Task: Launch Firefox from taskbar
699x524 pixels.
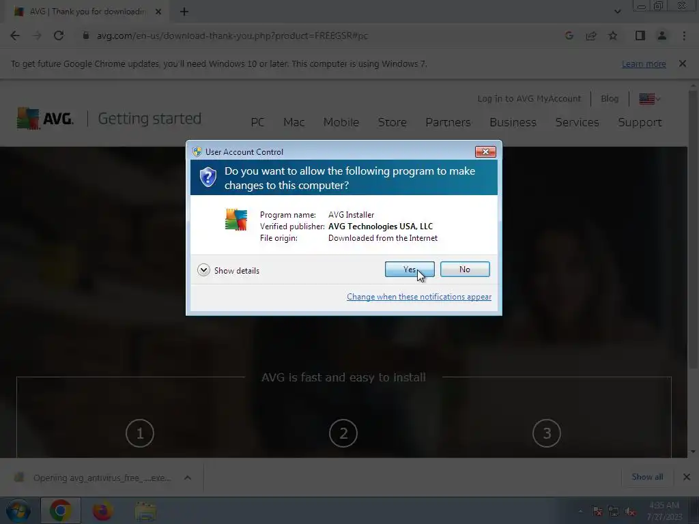Action: [102, 510]
